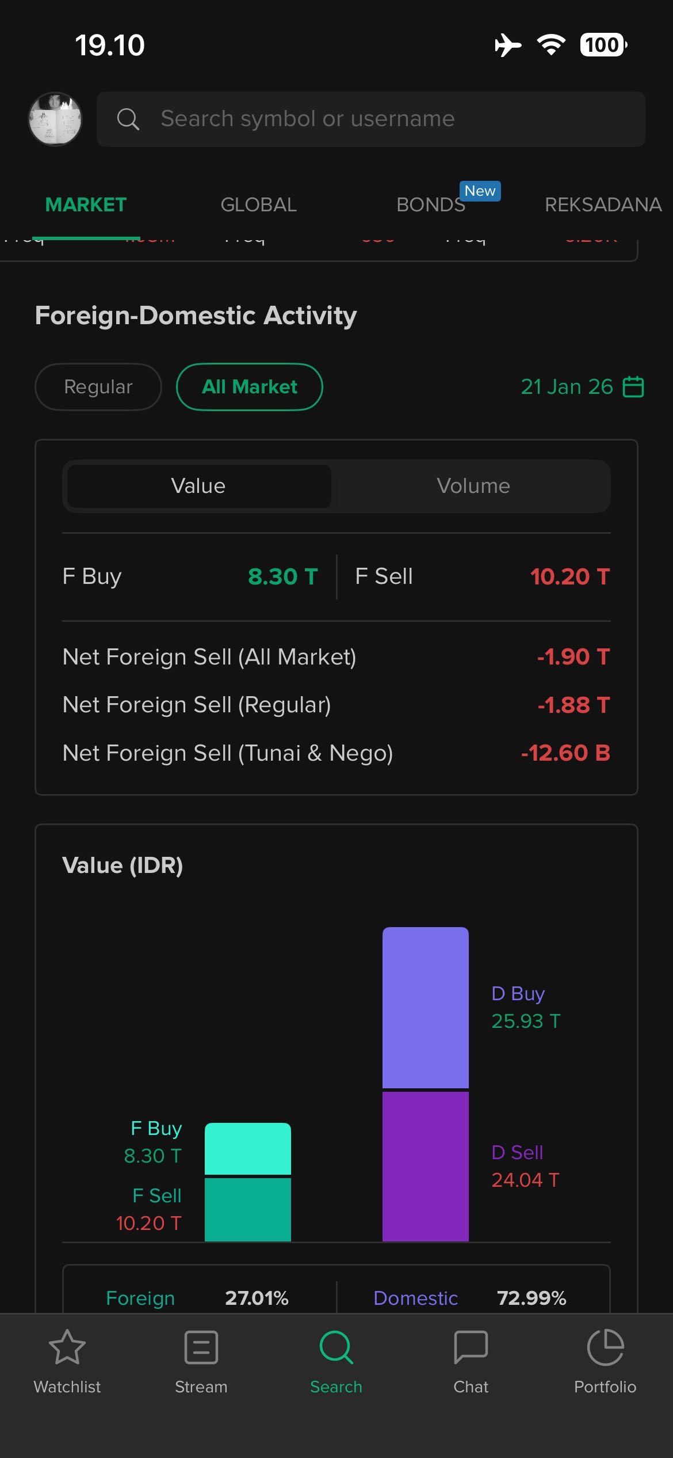Open the calendar date picker icon

633,386
